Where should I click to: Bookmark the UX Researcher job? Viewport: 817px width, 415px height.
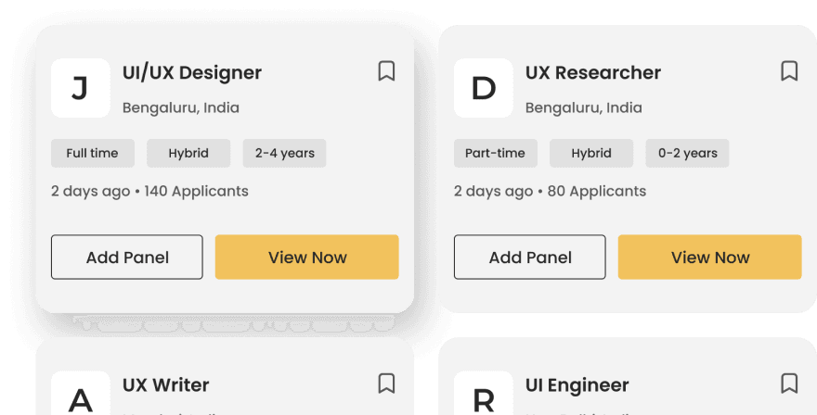pyautogui.click(x=789, y=71)
